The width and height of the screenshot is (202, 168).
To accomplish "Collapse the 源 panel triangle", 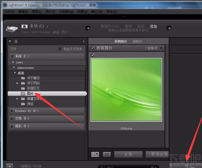I will click(10, 41).
